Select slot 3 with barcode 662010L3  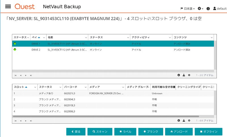[113, 105]
